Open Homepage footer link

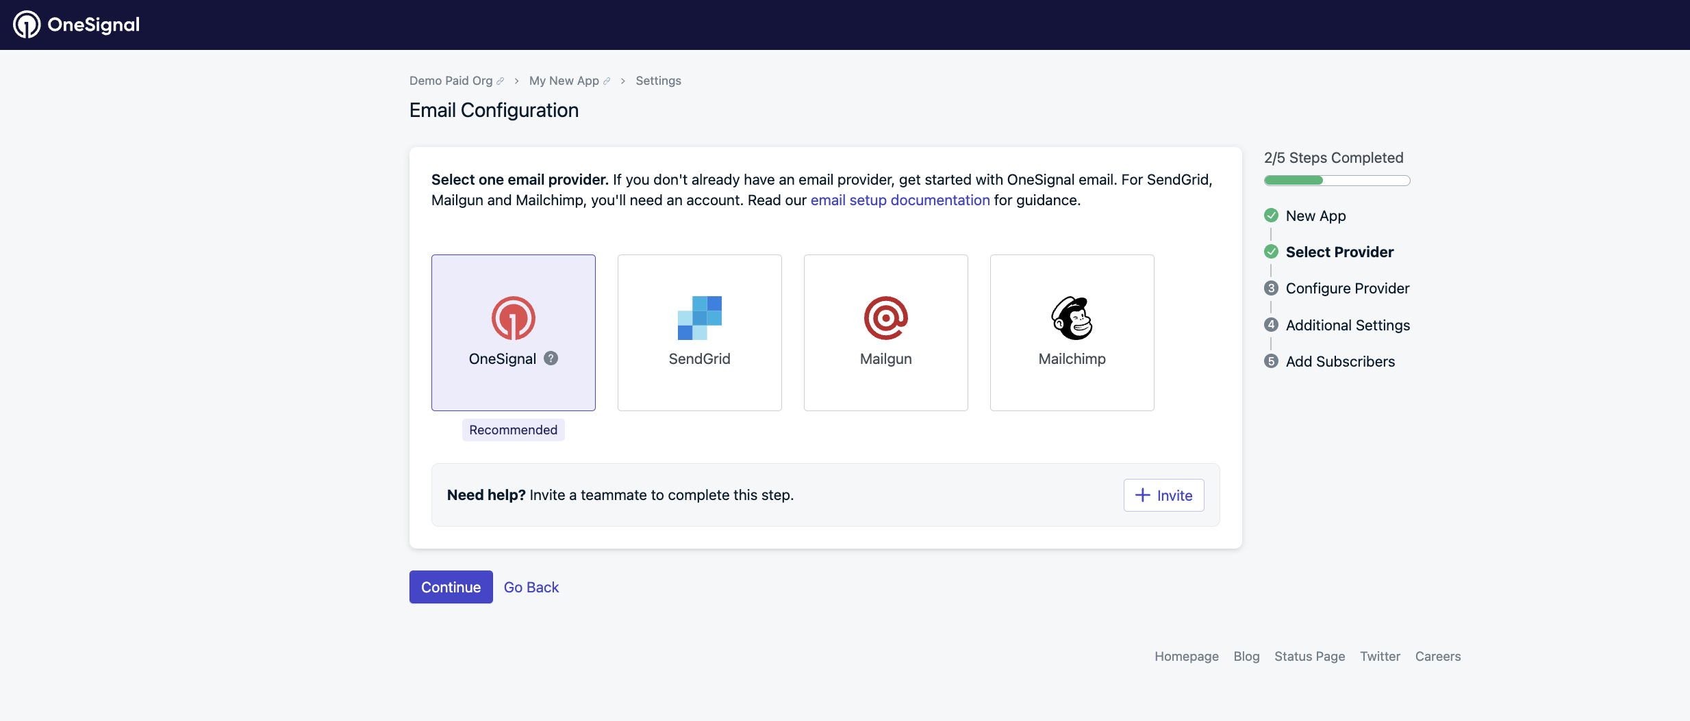pos(1187,656)
